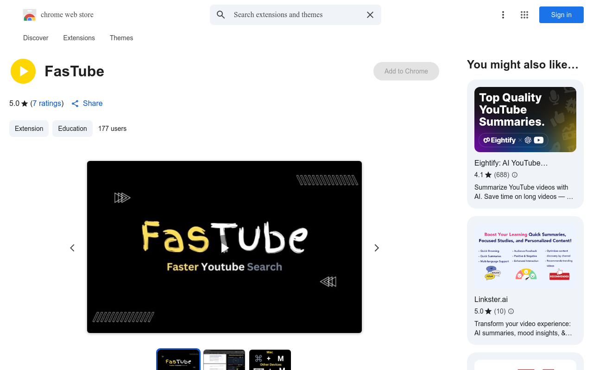This screenshot has width=593, height=370.
Task: Click the You might also like heading
Action: click(523, 65)
